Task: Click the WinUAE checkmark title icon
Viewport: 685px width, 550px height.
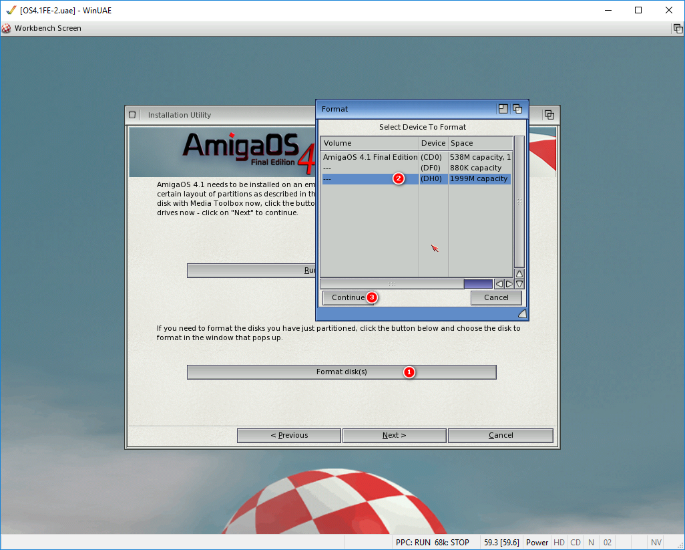Action: pyautogui.click(x=11, y=10)
